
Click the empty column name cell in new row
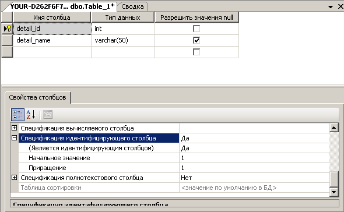pos(52,52)
